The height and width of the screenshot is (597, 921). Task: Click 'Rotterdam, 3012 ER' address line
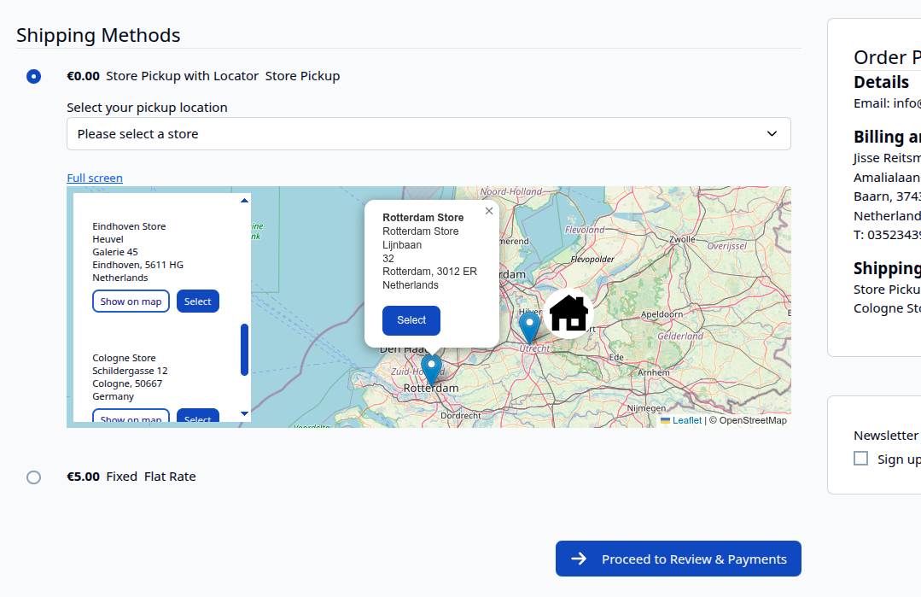tap(429, 272)
